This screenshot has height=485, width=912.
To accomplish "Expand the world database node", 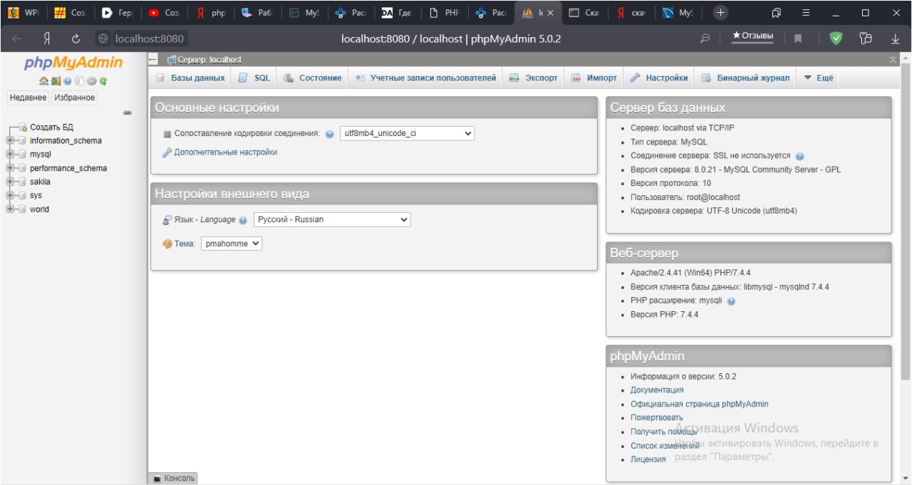I will [x=10, y=209].
